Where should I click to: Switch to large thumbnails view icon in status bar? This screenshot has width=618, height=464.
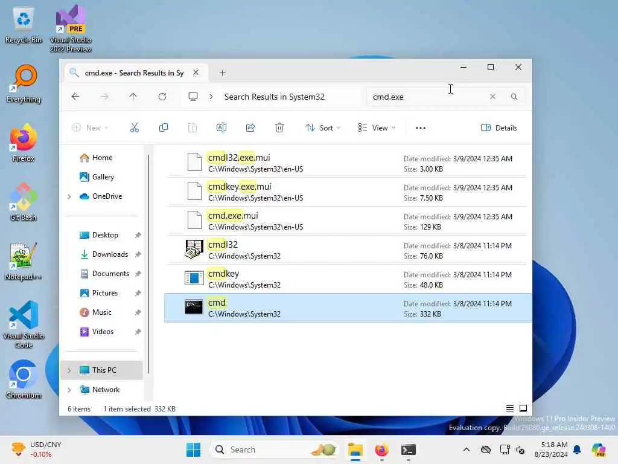point(523,408)
